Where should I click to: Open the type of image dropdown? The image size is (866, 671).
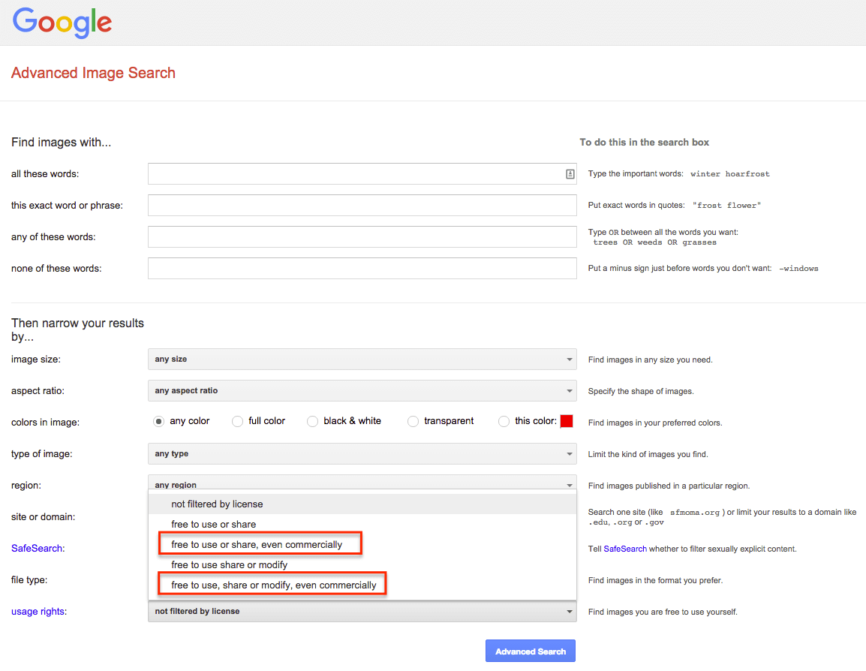[362, 453]
